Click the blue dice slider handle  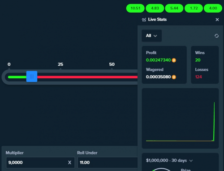coord(32,77)
